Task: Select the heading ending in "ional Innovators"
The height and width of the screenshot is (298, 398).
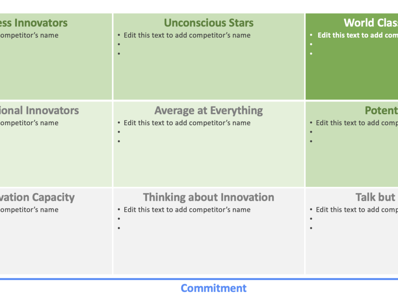Action: coord(39,110)
